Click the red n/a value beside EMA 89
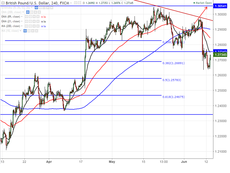The width and height of the screenshot is (230, 173). click(x=43, y=17)
